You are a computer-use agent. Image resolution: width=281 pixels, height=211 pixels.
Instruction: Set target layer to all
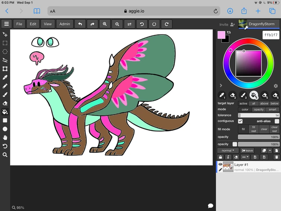tap(253, 104)
